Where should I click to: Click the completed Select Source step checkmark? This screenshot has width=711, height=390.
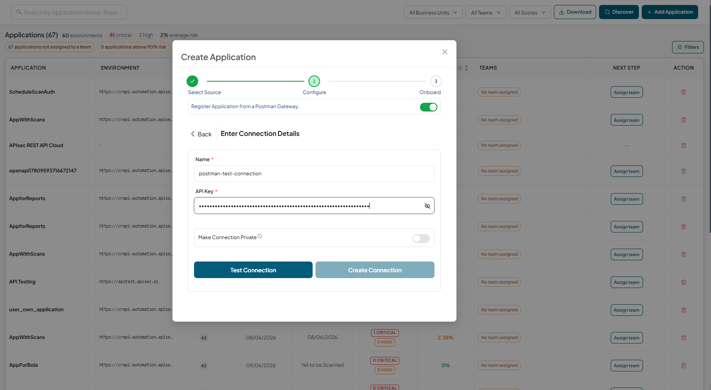[192, 81]
